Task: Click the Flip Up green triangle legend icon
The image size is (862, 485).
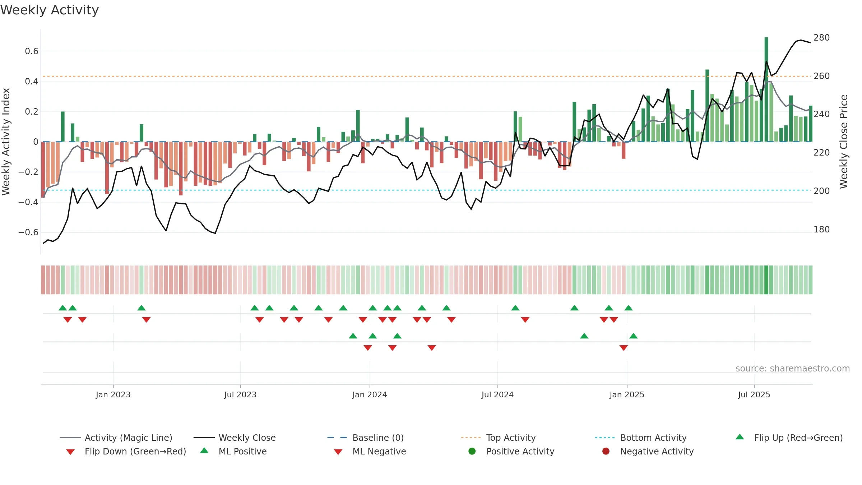Action: click(x=740, y=437)
